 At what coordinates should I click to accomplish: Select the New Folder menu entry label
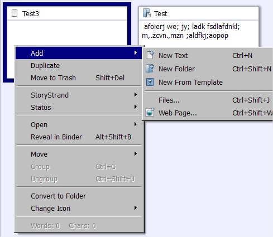[x=176, y=69]
